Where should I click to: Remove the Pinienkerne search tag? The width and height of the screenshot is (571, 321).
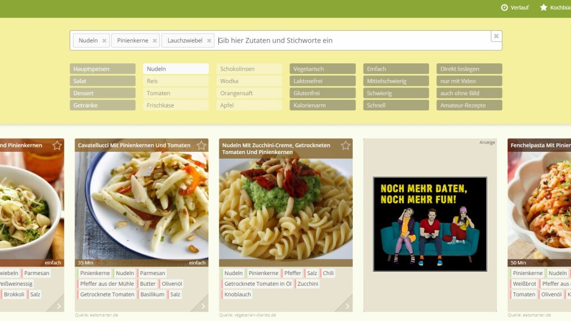(x=155, y=41)
